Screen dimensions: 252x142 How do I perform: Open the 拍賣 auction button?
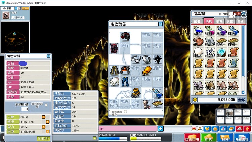point(208,138)
